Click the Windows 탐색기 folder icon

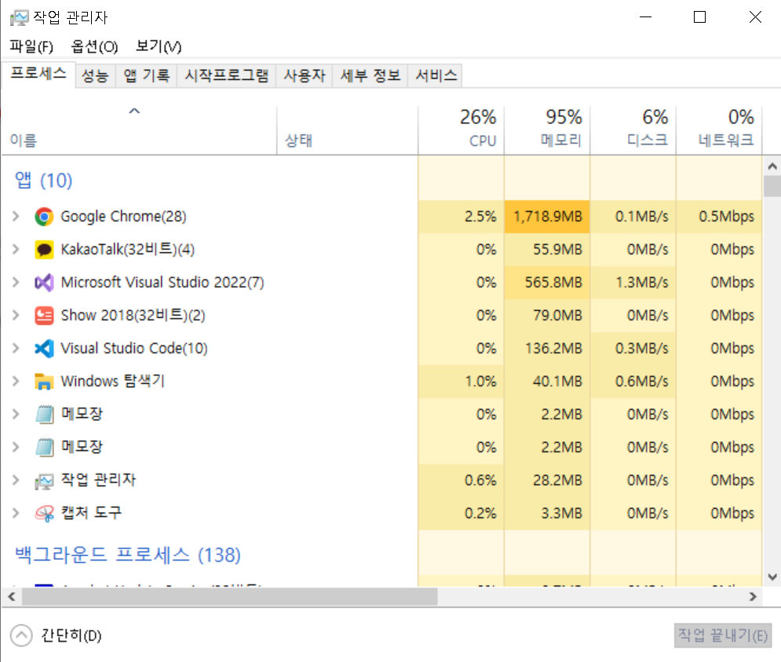pyautogui.click(x=44, y=382)
